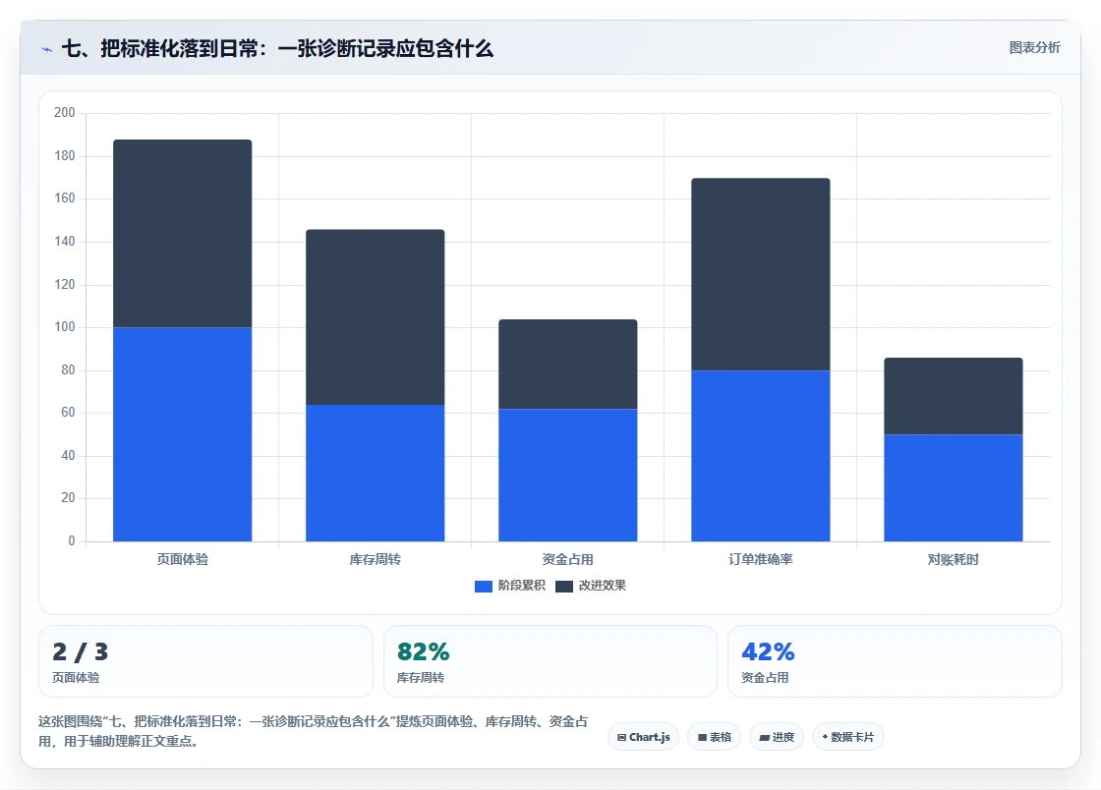
Task: Click the 对账耗时 x-axis label
Action: (x=954, y=559)
